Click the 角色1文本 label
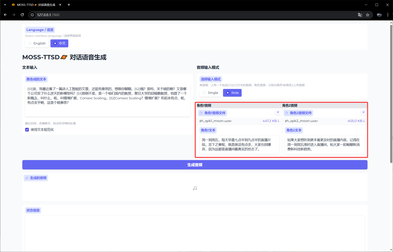393x252 pixels. click(208, 130)
